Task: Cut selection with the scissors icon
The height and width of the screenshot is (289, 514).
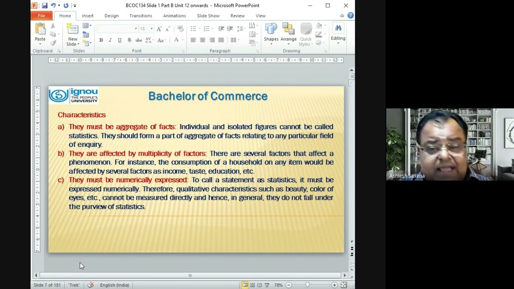Action: pyautogui.click(x=53, y=26)
